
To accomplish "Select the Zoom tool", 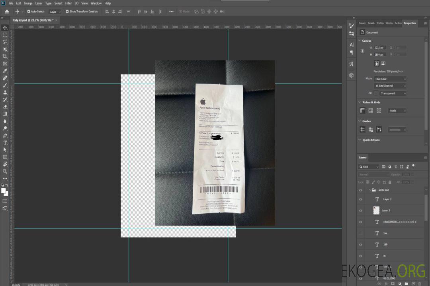I will [x=5, y=171].
